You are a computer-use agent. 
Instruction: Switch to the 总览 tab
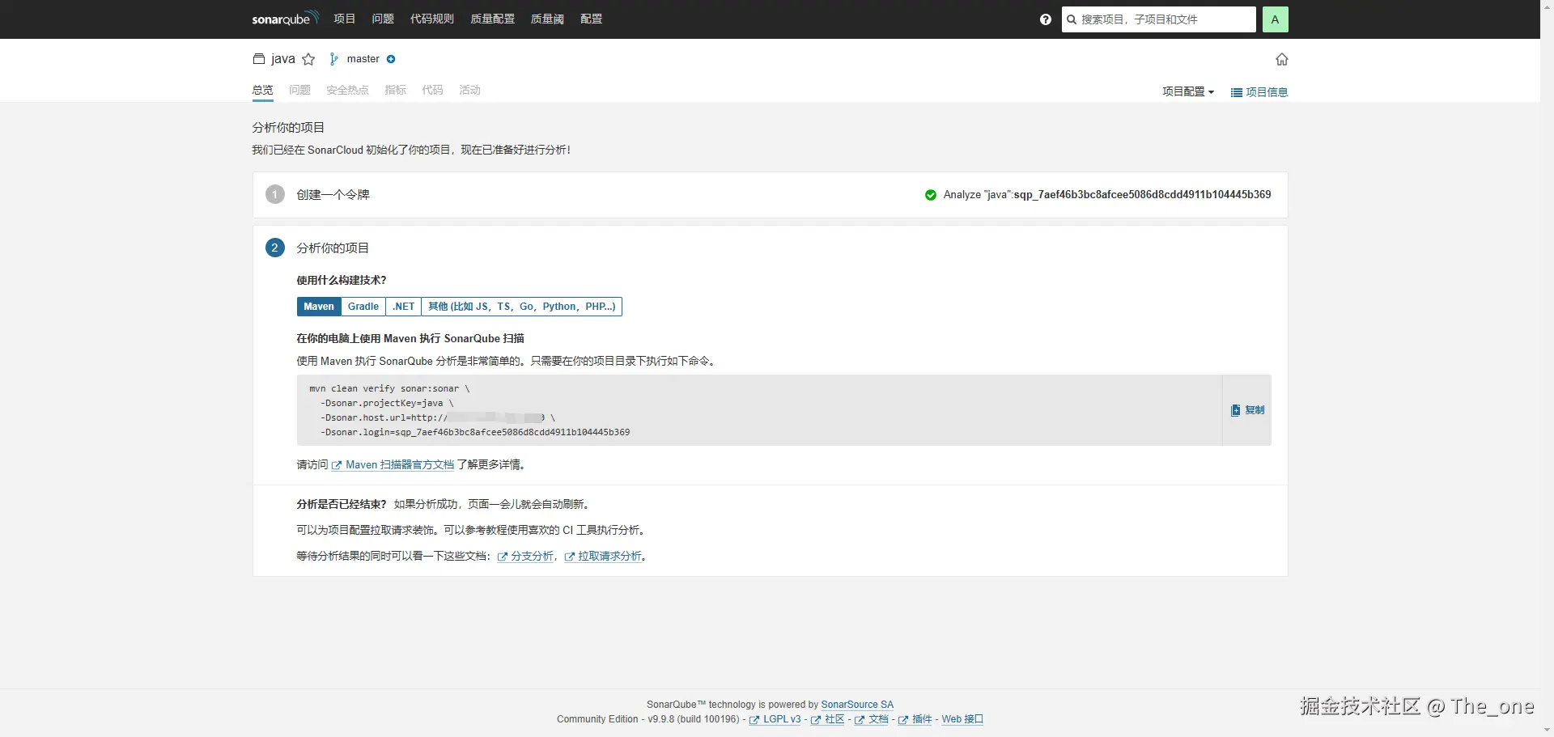(x=263, y=90)
